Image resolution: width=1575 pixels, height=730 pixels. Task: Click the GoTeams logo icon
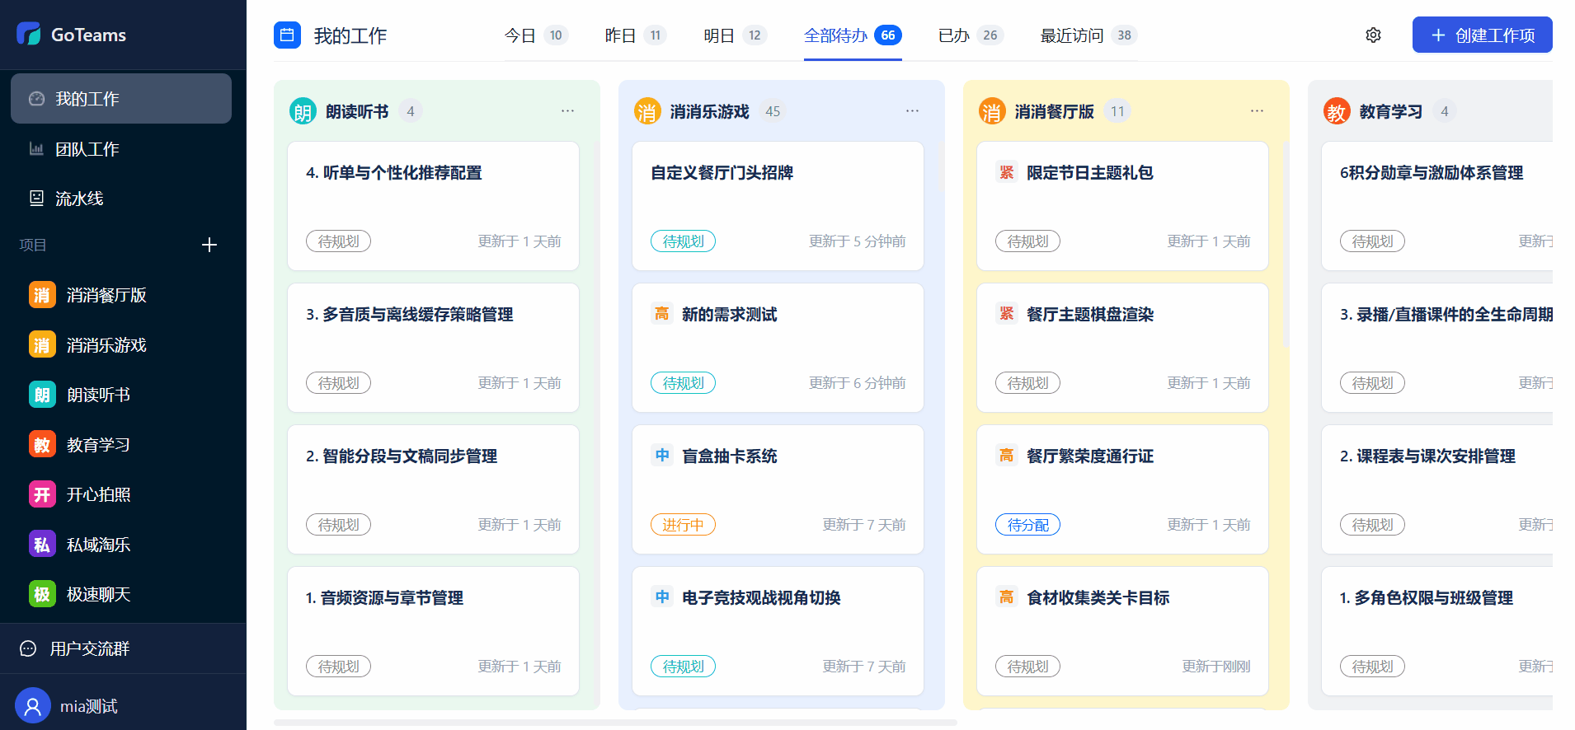tap(29, 34)
